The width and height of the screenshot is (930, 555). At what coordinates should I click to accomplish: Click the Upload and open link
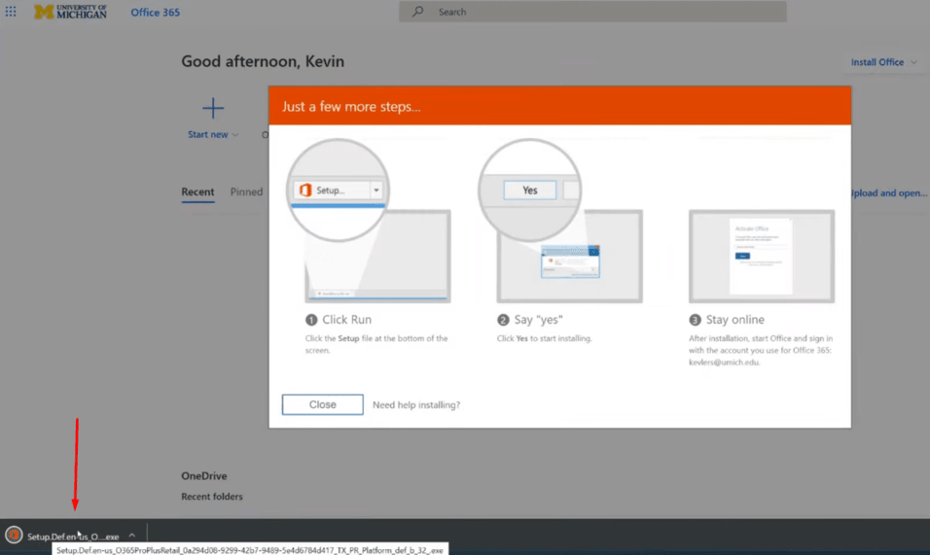click(x=888, y=193)
